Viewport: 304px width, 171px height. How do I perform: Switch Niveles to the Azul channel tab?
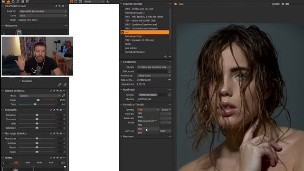(51, 162)
